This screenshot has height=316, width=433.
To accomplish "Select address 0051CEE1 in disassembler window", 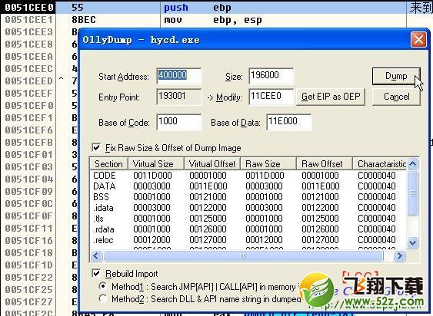I will pos(28,20).
